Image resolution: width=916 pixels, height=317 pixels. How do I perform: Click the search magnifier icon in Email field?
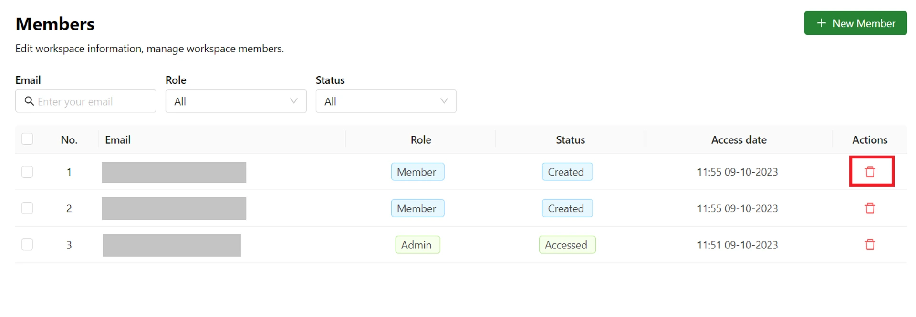(29, 101)
